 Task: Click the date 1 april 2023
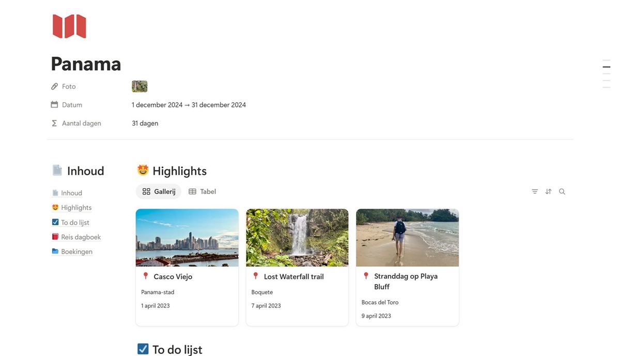pos(156,306)
